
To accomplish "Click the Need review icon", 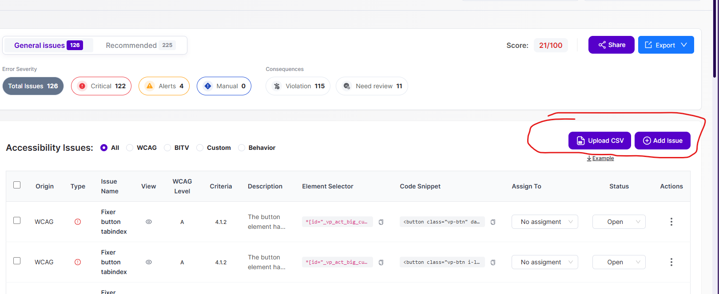I will pyautogui.click(x=347, y=86).
